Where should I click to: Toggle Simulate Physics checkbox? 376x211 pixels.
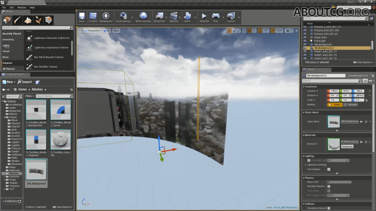point(329,186)
